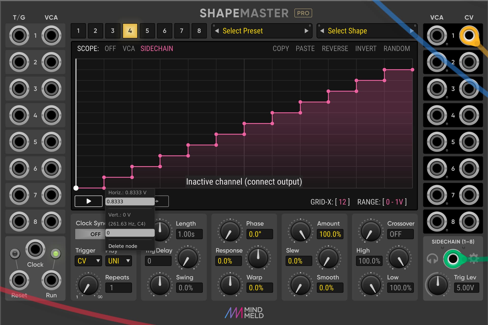This screenshot has width=488, height=325.
Task: Open the sidechain gear settings icon
Action: tap(474, 259)
